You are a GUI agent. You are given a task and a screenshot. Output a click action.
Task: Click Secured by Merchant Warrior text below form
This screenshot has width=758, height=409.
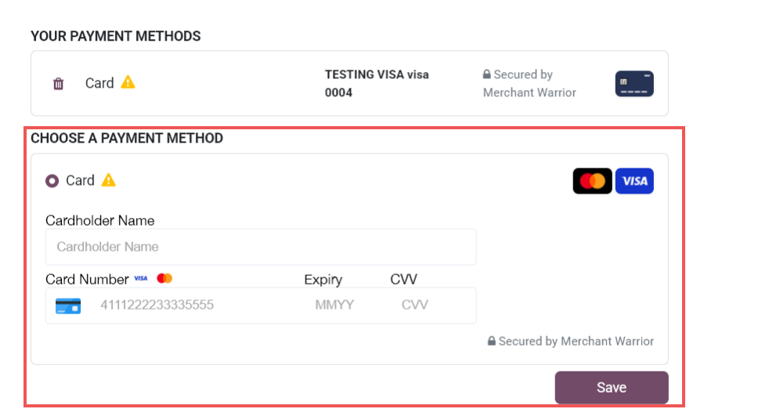click(576, 342)
